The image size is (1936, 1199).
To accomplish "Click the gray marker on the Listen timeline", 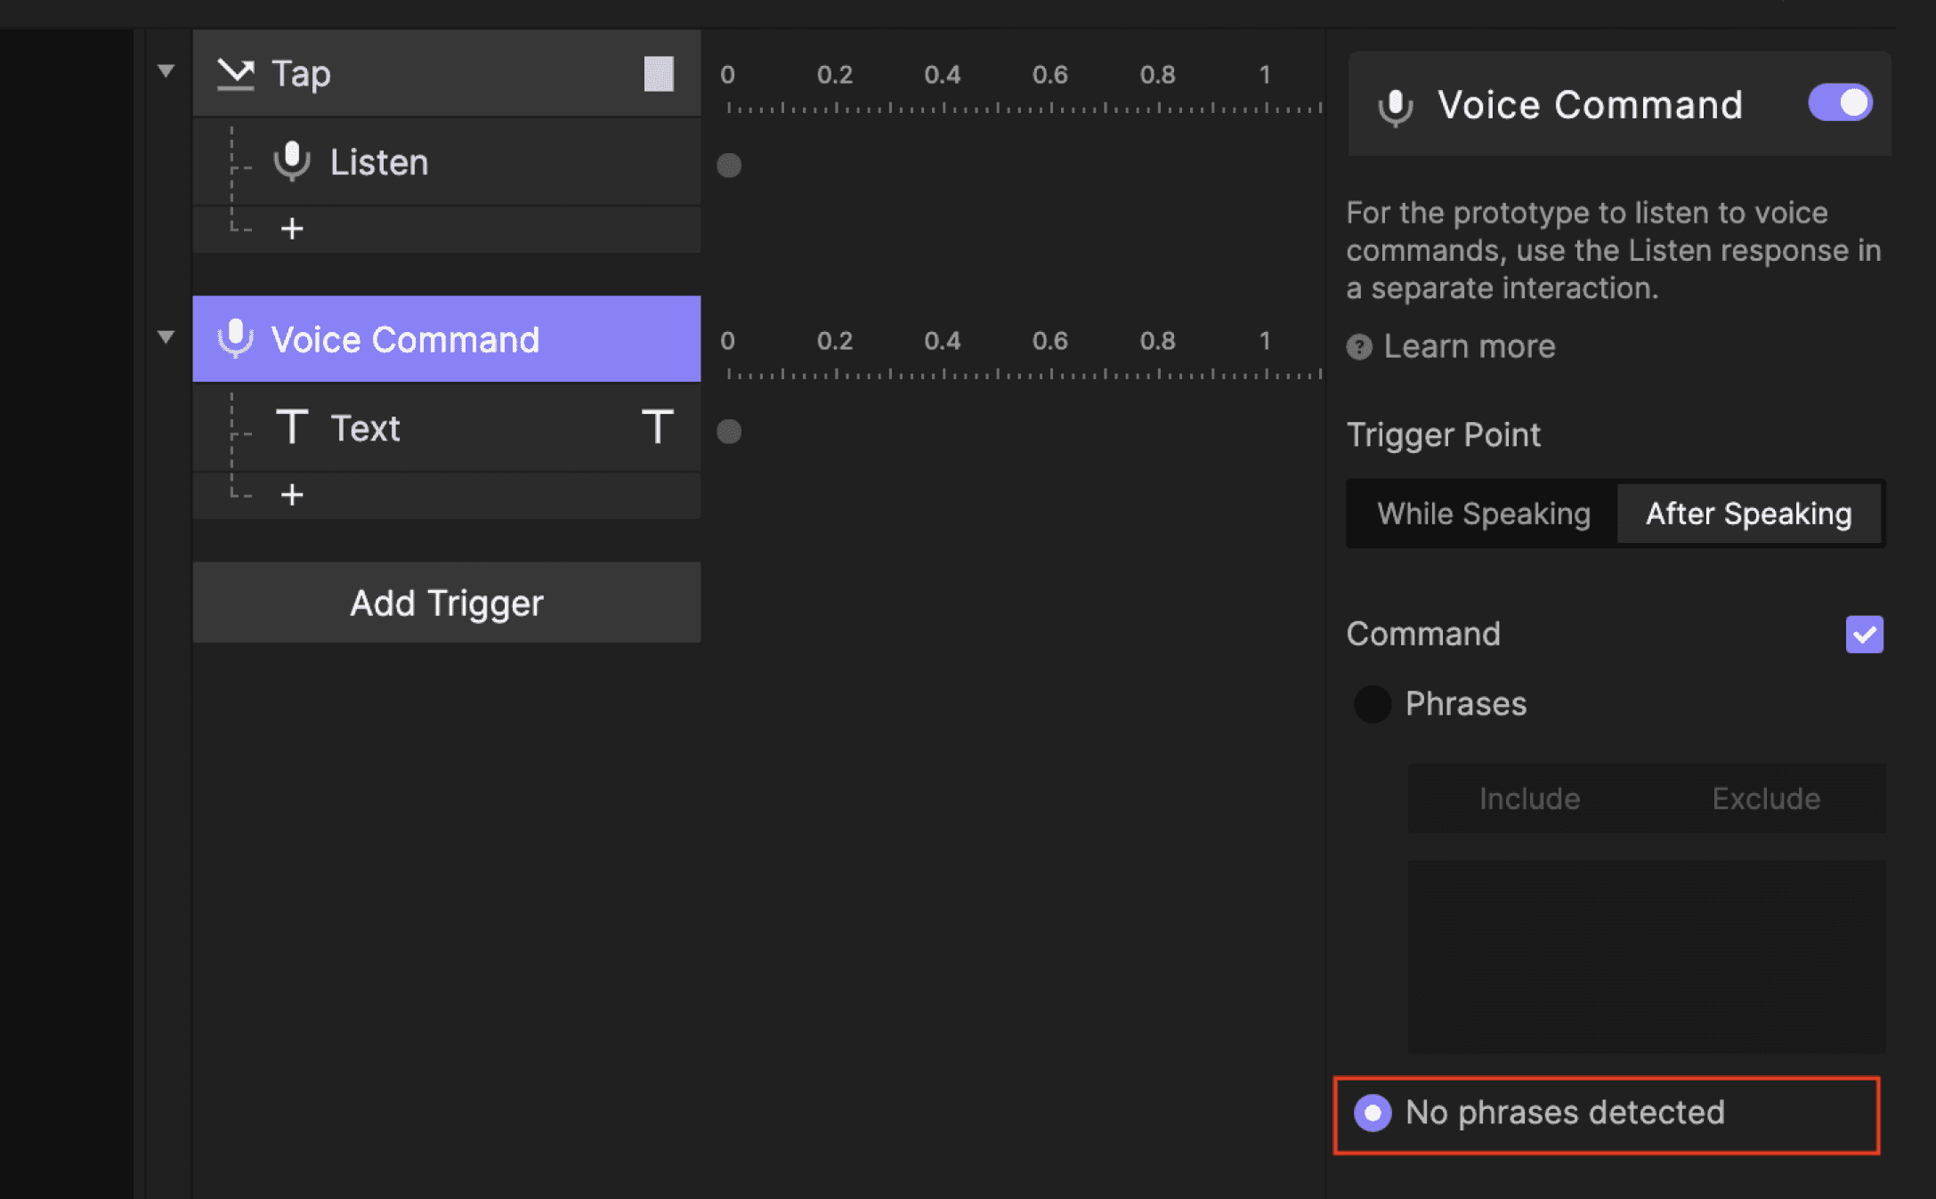I will (729, 166).
